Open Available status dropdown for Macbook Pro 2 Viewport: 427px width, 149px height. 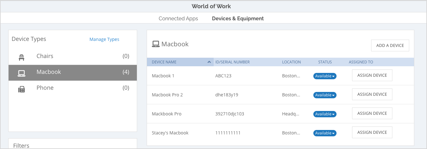click(x=325, y=95)
